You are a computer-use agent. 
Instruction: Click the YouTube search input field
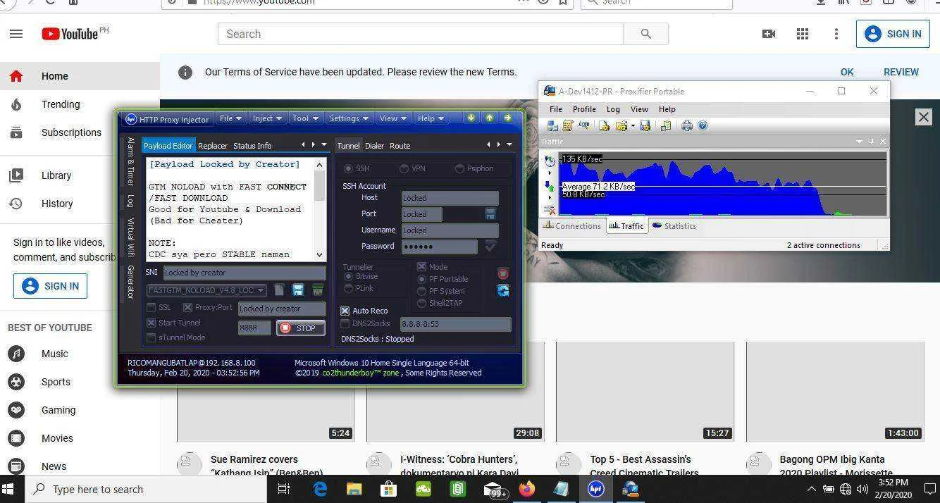point(421,34)
